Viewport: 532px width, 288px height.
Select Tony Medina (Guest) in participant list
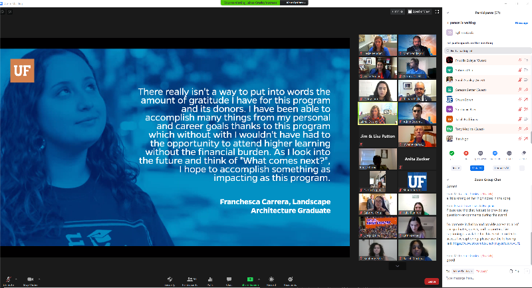[487, 129]
